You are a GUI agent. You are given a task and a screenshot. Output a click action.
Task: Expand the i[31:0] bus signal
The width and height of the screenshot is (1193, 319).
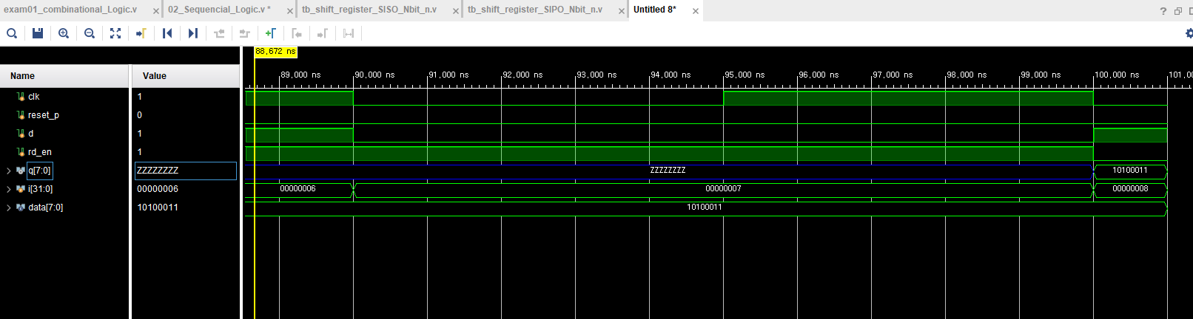(9, 189)
